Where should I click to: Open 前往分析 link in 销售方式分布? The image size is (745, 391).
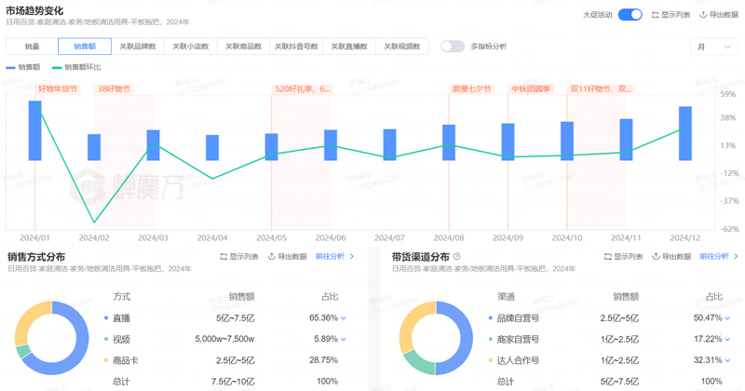335,257
